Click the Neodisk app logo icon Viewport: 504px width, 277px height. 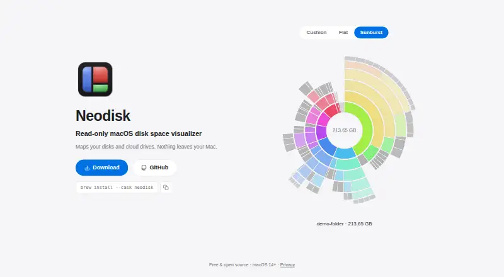(x=95, y=79)
